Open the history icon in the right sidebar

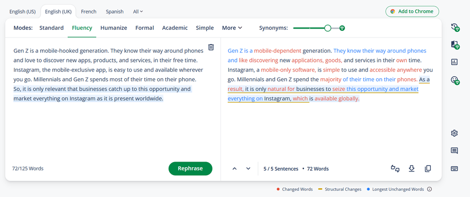(455, 27)
